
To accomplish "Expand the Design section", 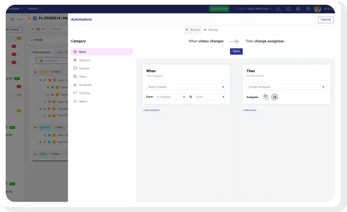I will [x=32, y=40].
